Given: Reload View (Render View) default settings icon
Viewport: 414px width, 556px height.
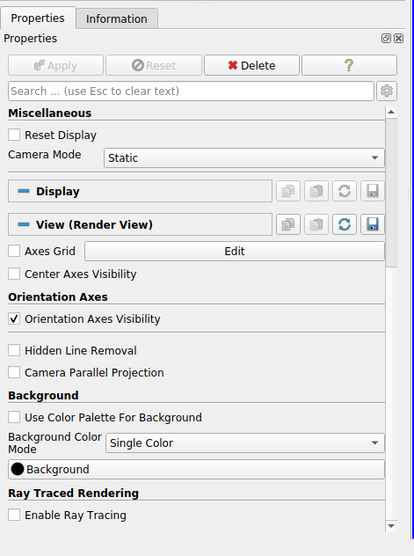Looking at the screenshot, I should (x=345, y=224).
